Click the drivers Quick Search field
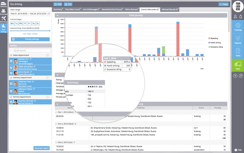The width and height of the screenshot is (244, 153). coord(30,51)
